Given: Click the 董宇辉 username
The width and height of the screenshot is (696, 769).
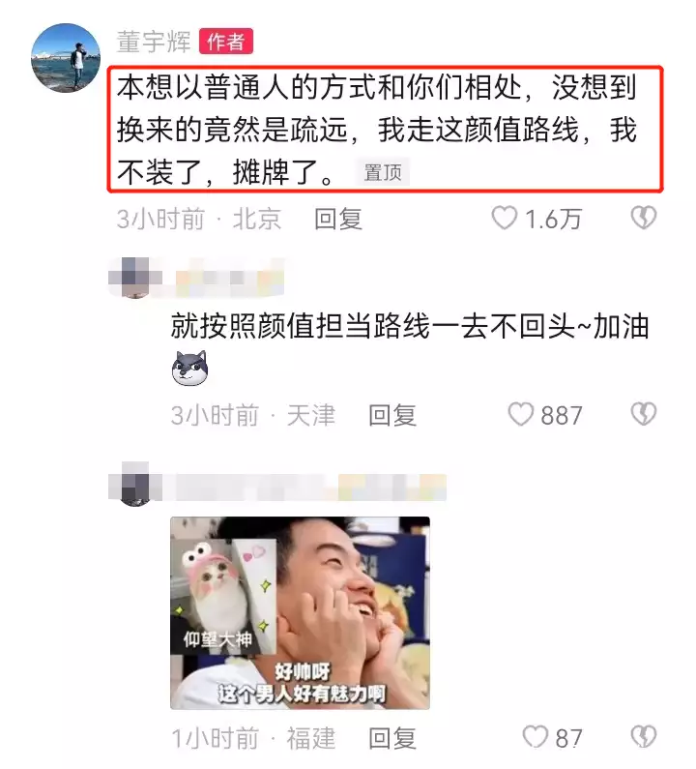Looking at the screenshot, I should pos(154,42).
